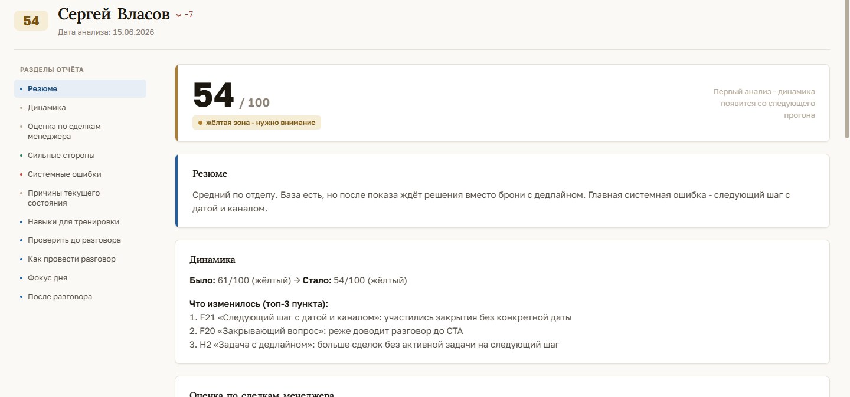Jump to Сильные стороны section
Viewport: 850px width, 397px height.
(80, 156)
